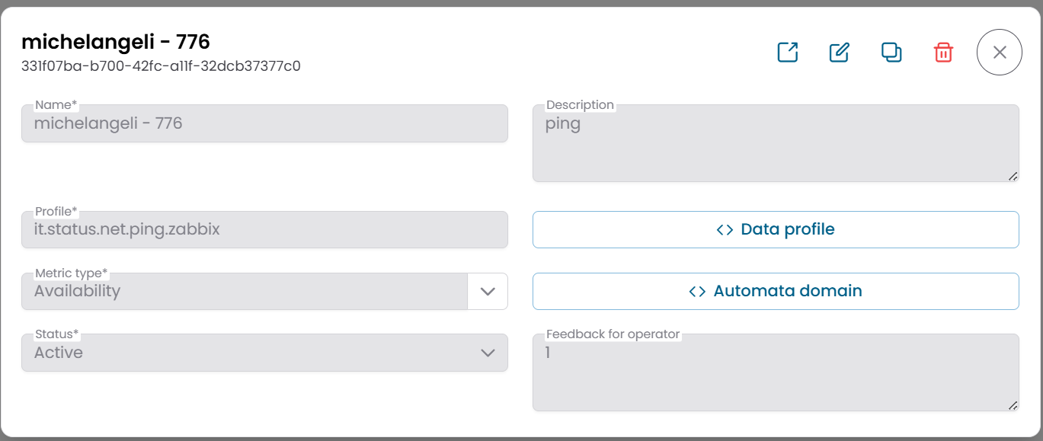Open the Data profile editor
Image resolution: width=1043 pixels, height=441 pixels.
click(776, 228)
